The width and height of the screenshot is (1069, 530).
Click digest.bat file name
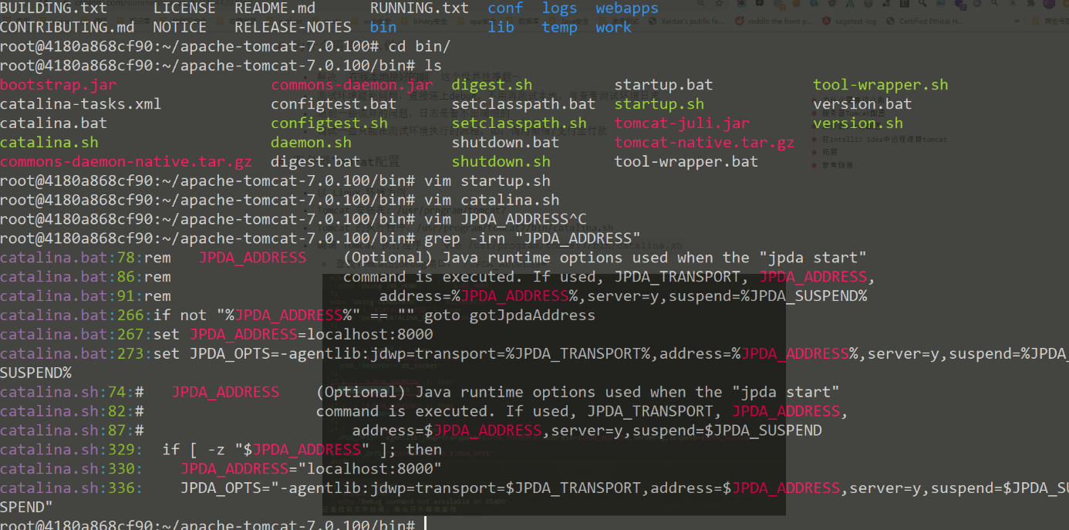click(x=315, y=162)
